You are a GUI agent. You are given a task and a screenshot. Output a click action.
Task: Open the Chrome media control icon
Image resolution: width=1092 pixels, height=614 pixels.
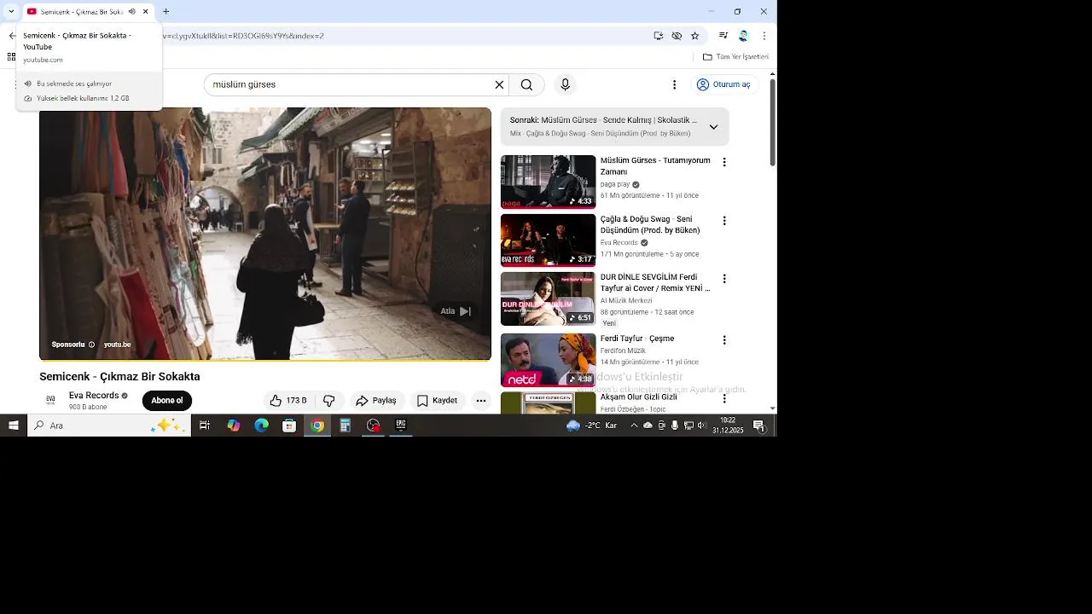pyautogui.click(x=723, y=36)
